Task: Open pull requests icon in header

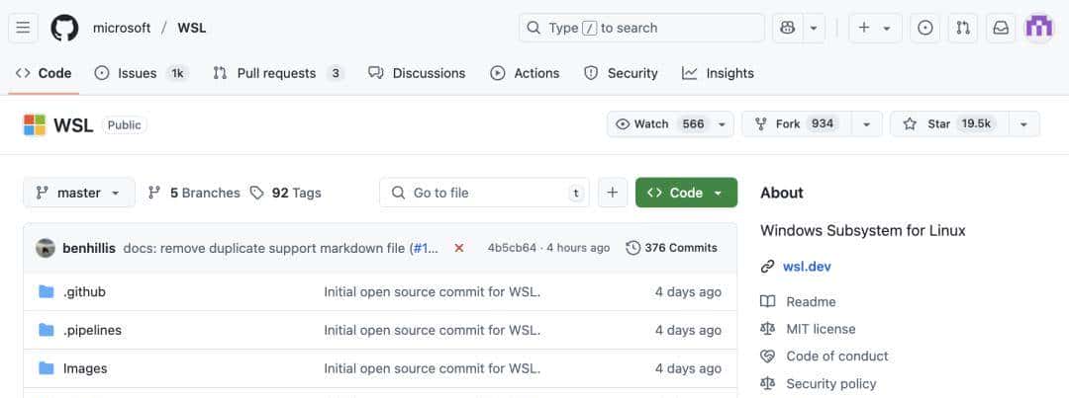Action: (962, 28)
